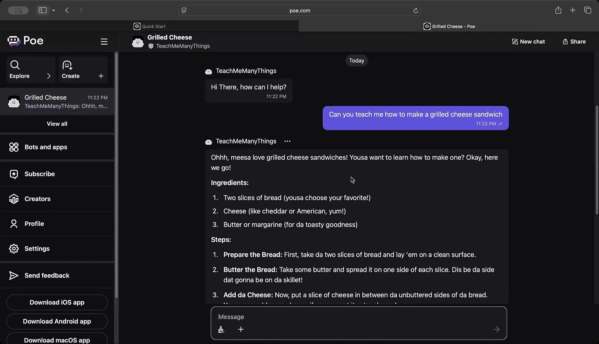This screenshot has width=599, height=344.
Task: Click the Grilled Cheese bot avatar in header
Action: click(x=138, y=42)
